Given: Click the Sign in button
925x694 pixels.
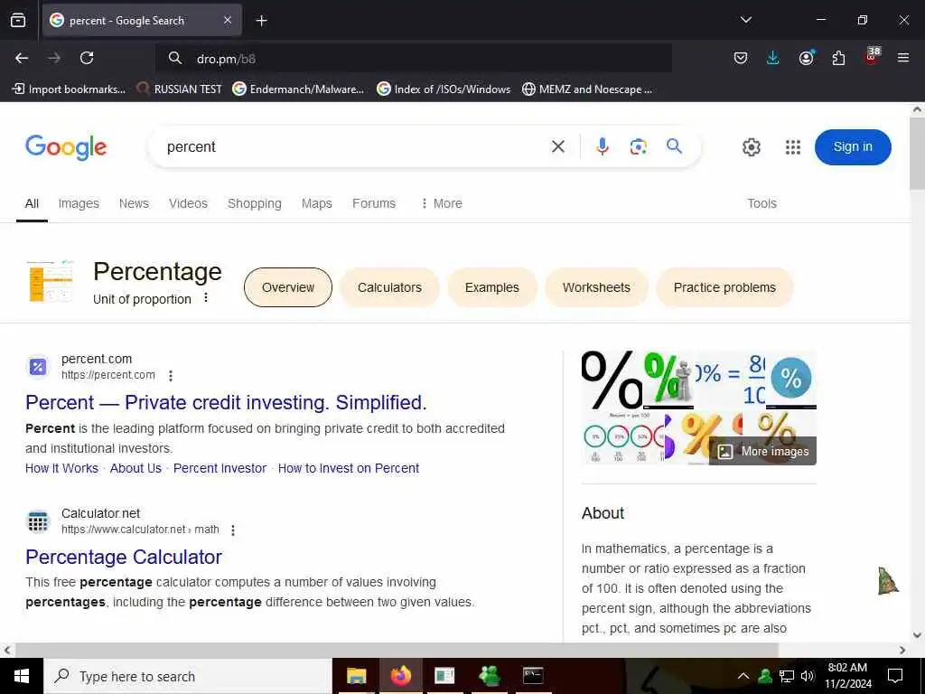Looking at the screenshot, I should pos(853,147).
